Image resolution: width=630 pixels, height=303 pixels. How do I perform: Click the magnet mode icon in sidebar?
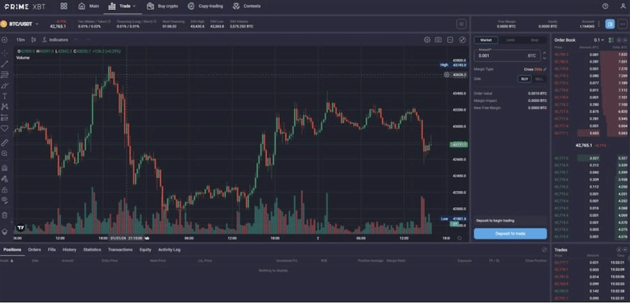coord(5,167)
